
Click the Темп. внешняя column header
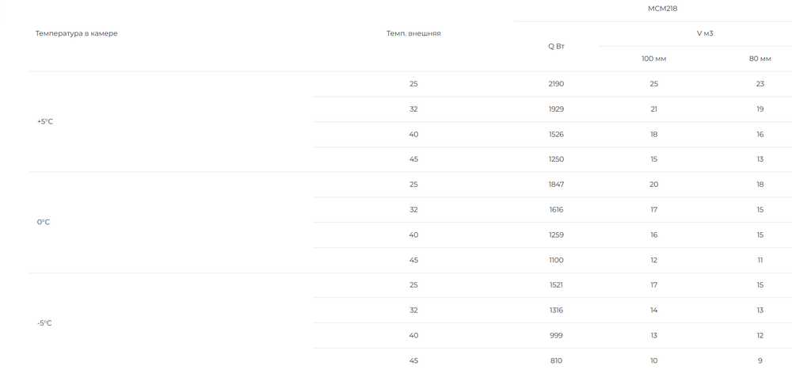[413, 33]
